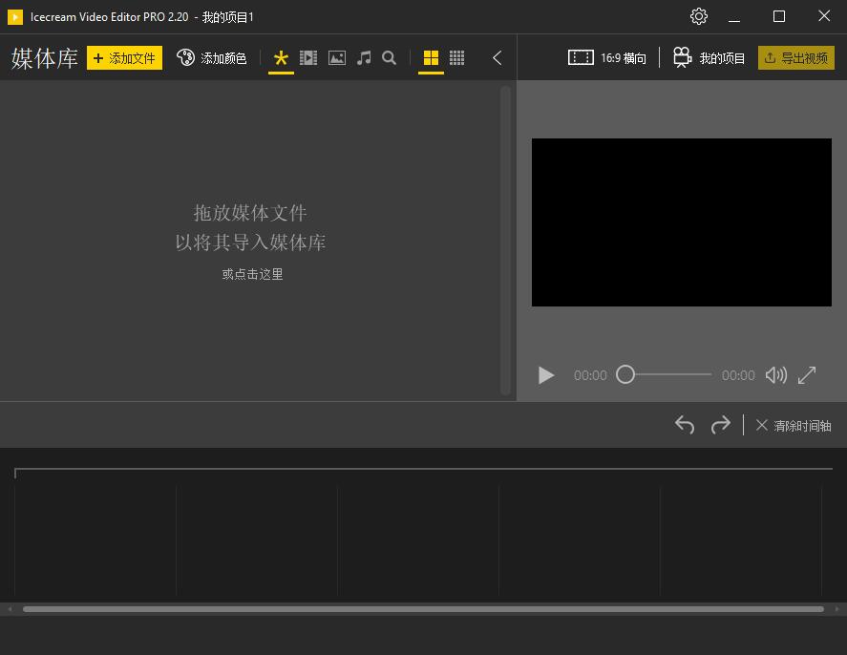Viewport: 847px width, 655px height.
Task: Mute the preview volume speaker
Action: tap(776, 374)
